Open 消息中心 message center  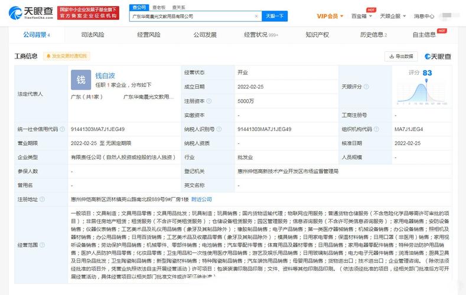coord(424,16)
